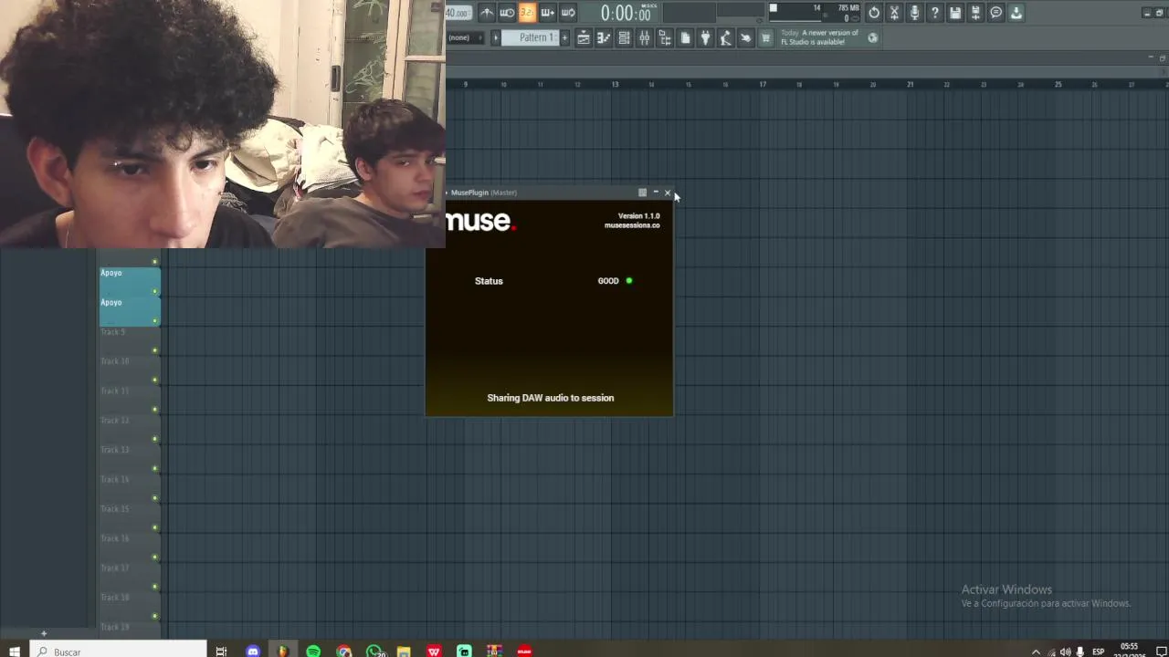1169x657 pixels.
Task: Mute Track 13 with its green dot
Action: 155,468
